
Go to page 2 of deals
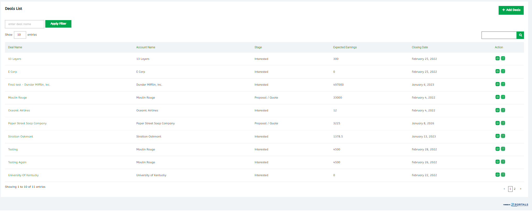(x=515, y=189)
